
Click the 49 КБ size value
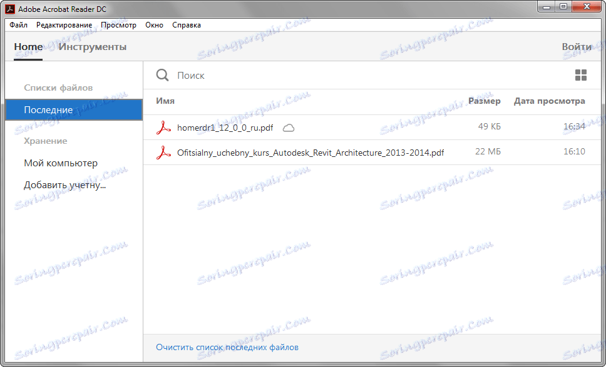[490, 126]
